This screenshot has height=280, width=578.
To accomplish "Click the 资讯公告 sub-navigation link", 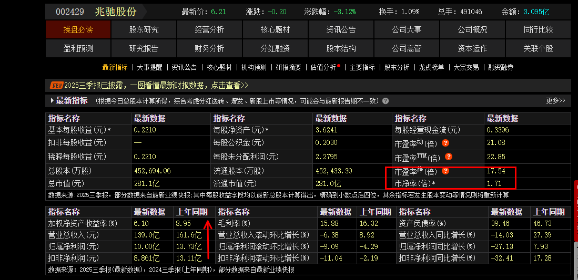I will [x=184, y=67].
